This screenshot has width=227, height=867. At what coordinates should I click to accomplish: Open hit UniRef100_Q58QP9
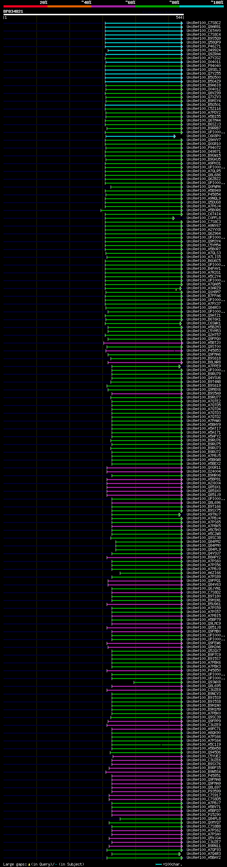[204, 43]
